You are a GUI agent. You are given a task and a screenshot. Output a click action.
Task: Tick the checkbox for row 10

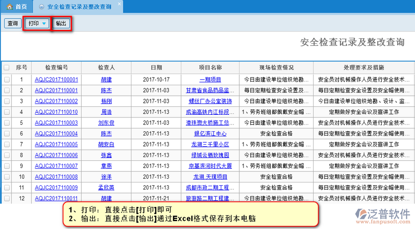click(x=6, y=177)
